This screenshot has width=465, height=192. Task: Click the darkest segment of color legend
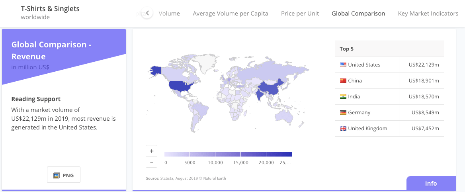(279, 154)
